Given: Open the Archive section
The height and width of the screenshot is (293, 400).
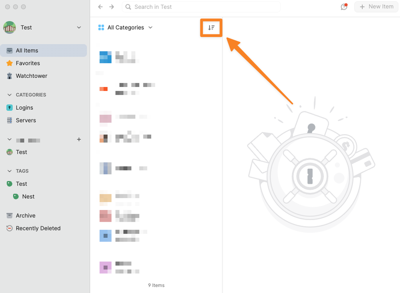Looking at the screenshot, I should [x=25, y=216].
